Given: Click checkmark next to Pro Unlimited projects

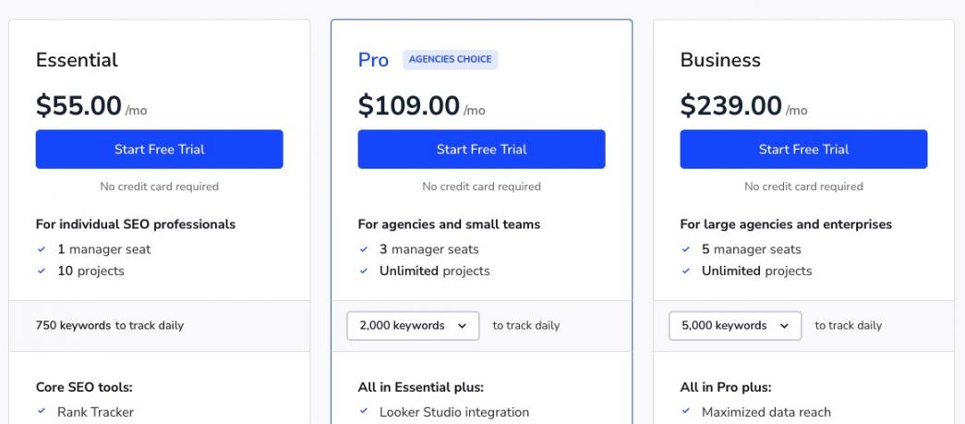Looking at the screenshot, I should 364,272.
